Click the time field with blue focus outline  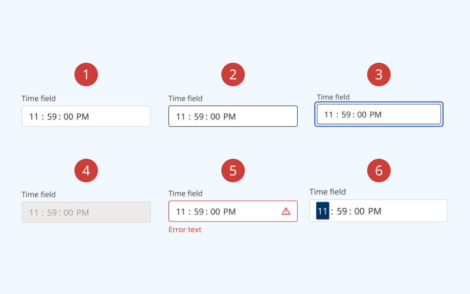(379, 115)
